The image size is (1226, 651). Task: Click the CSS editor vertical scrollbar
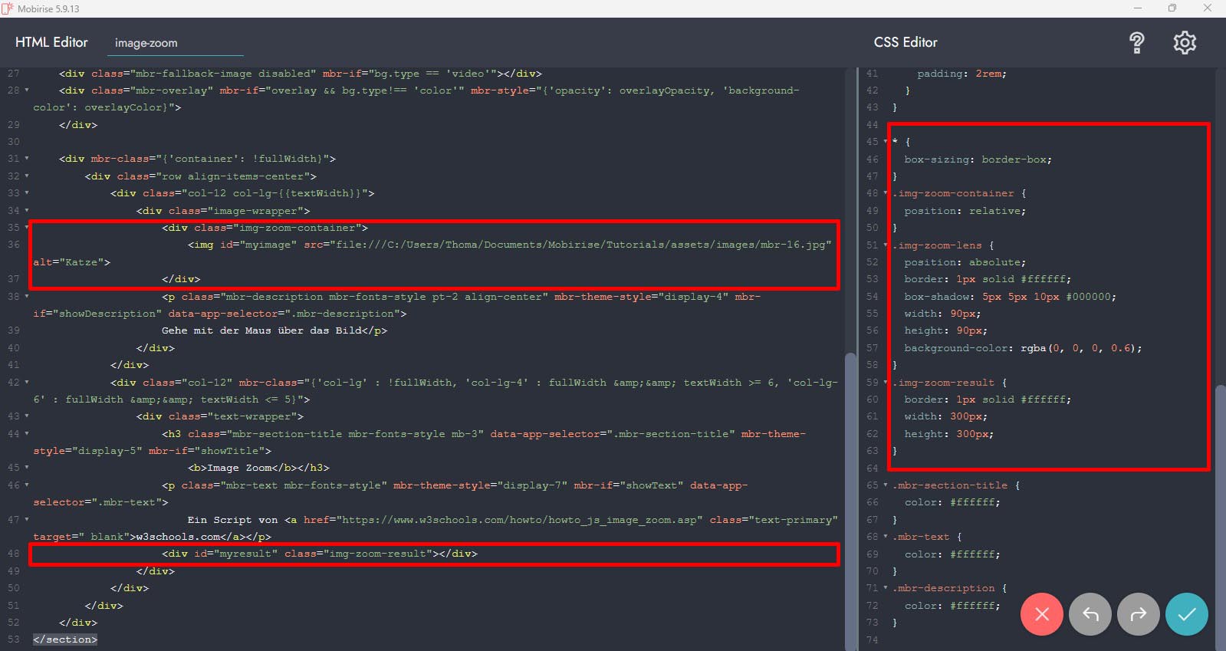click(x=1220, y=498)
